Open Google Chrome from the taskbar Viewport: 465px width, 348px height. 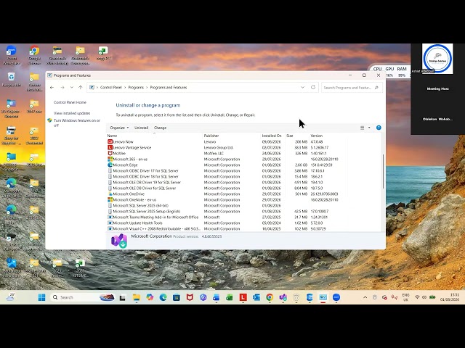[x=270, y=297]
